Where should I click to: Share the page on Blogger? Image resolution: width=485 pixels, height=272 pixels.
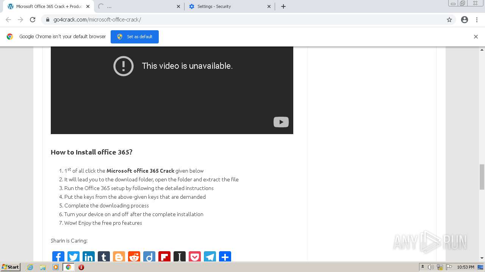(x=119, y=257)
